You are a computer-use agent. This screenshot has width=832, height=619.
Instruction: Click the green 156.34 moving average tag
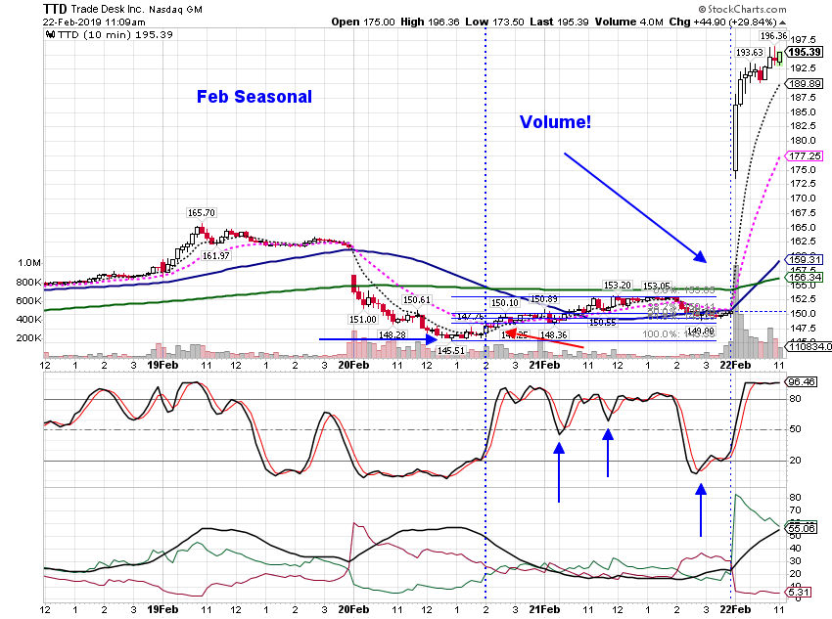coord(805,277)
